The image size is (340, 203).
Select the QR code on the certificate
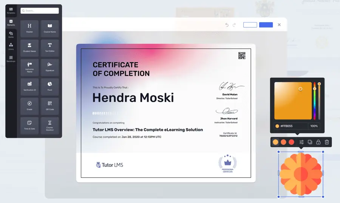(x=242, y=55)
